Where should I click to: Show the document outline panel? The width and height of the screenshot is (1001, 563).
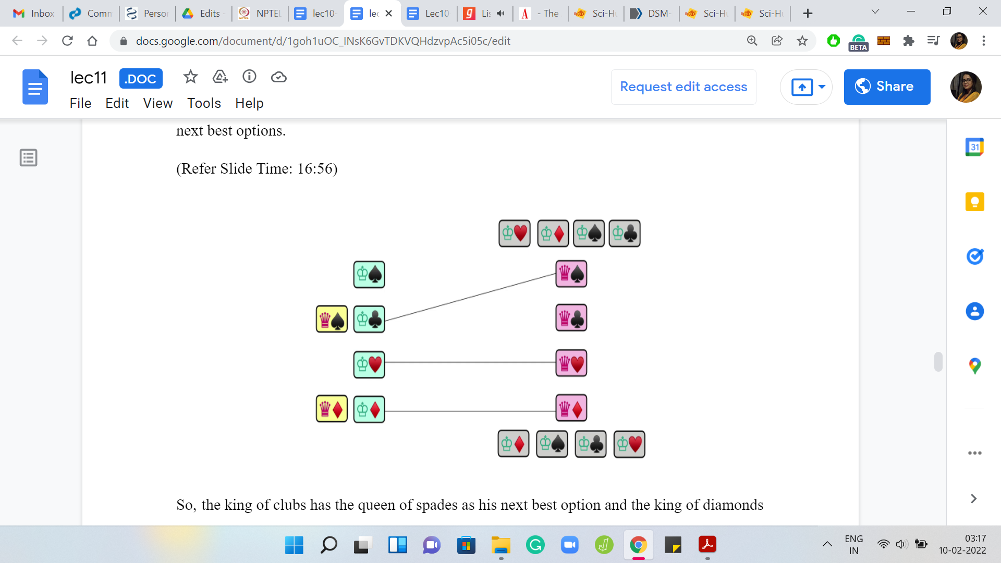29,157
